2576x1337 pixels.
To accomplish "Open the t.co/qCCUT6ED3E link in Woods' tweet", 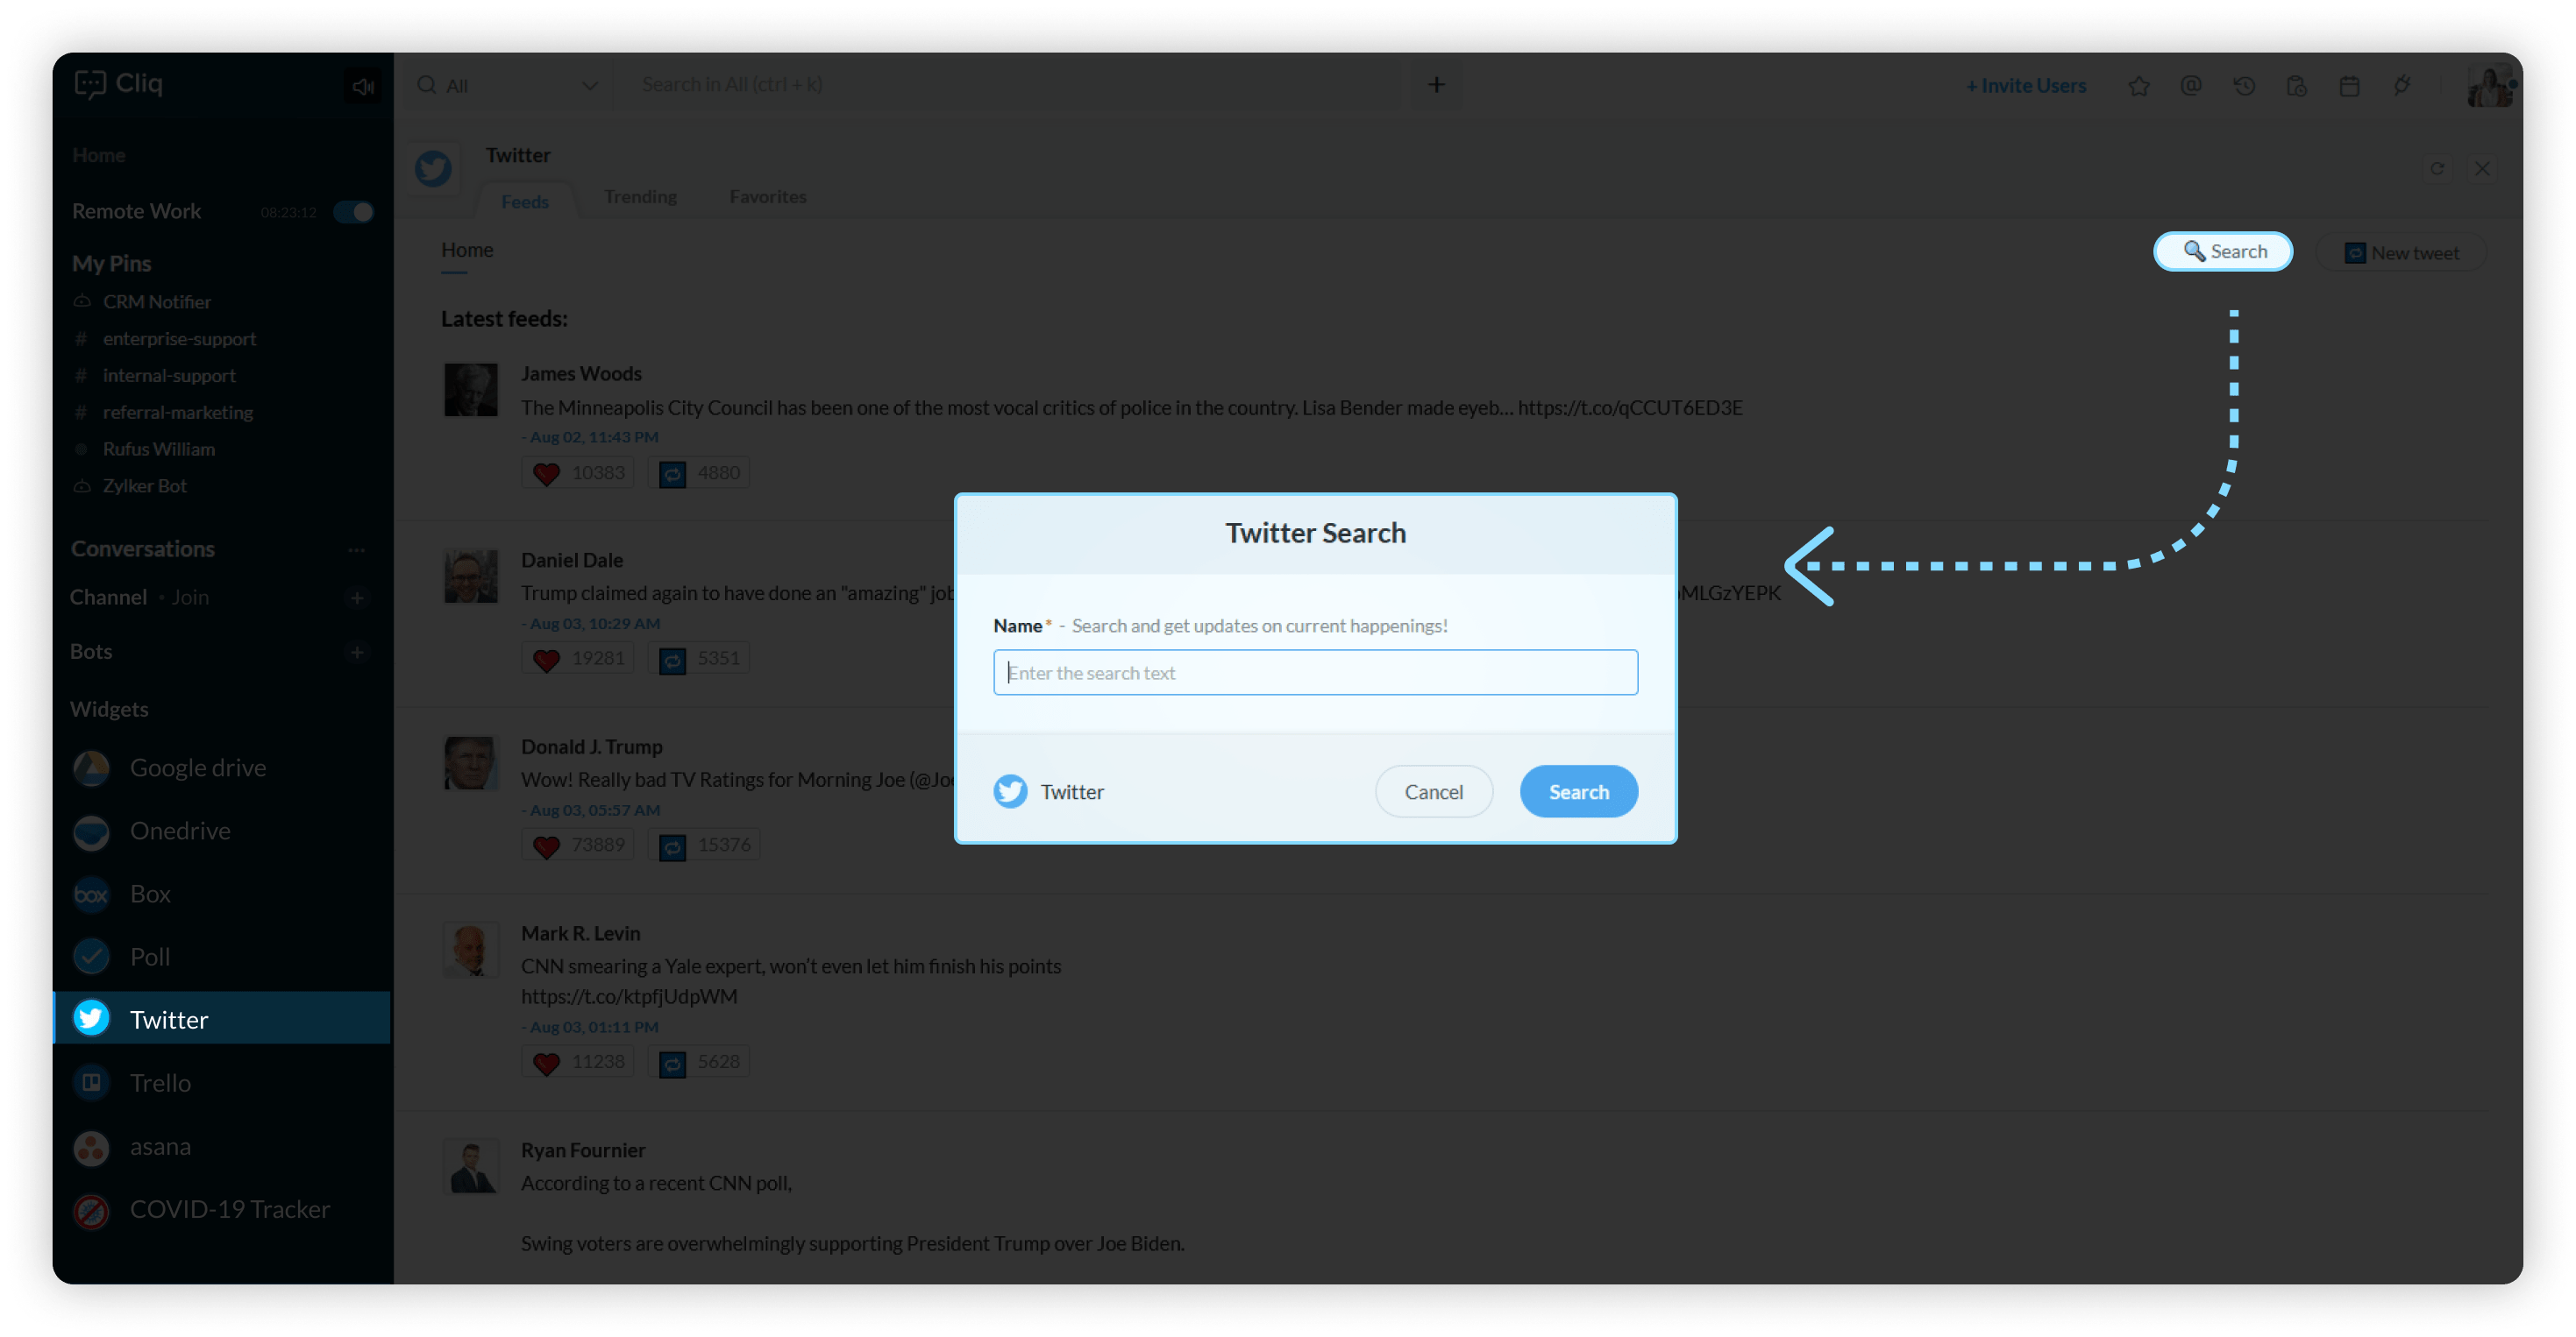I will 1630,407.
